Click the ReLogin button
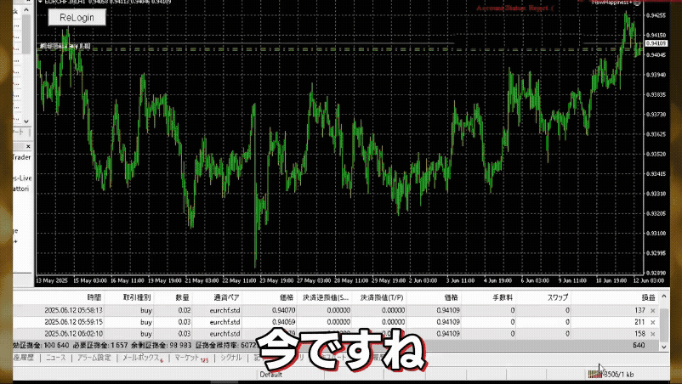This screenshot has height=384, width=682. 77,17
